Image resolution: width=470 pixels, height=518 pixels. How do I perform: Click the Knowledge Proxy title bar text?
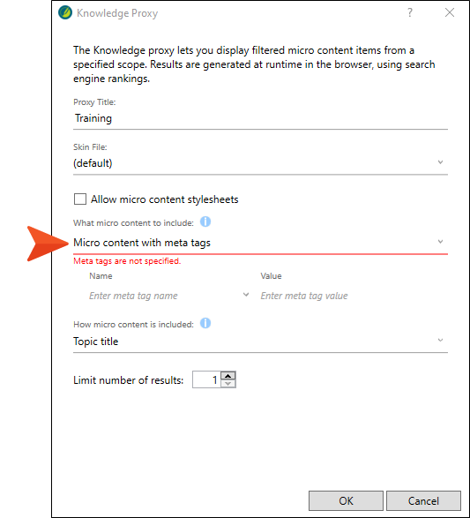[x=117, y=13]
